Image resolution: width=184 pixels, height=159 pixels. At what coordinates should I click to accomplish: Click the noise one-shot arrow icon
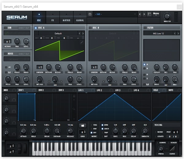point(9,67)
